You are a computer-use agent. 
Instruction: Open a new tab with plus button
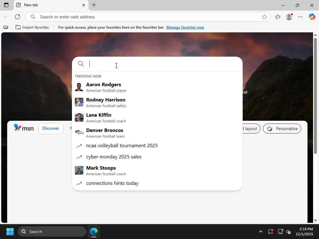pyautogui.click(x=94, y=5)
